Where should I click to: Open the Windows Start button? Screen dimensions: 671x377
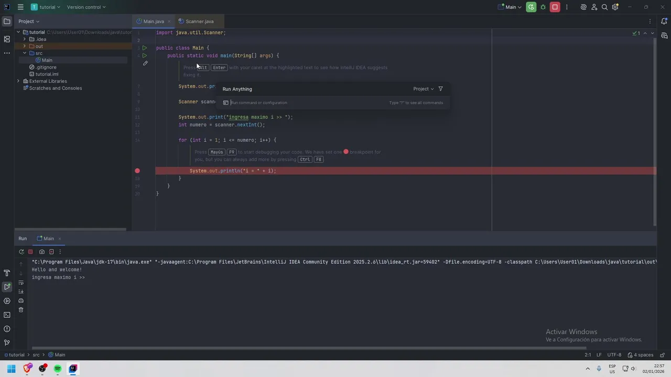point(11,369)
